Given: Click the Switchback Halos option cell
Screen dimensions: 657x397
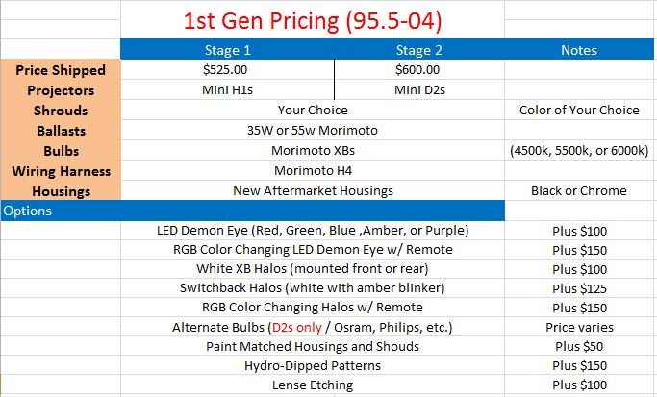Looking at the screenshot, I should click(313, 287).
